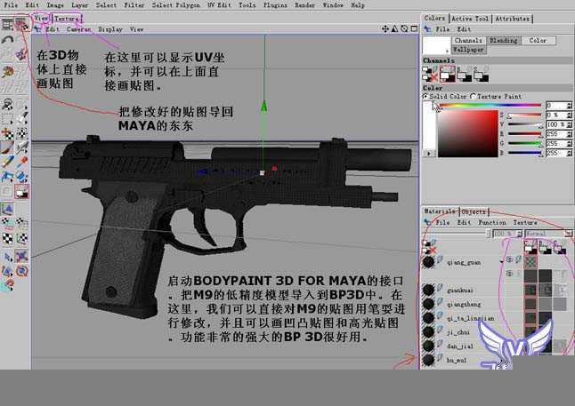Click the 100 % opacity stepper in Materials
Viewport: 575px width, 406px height.
(519, 233)
